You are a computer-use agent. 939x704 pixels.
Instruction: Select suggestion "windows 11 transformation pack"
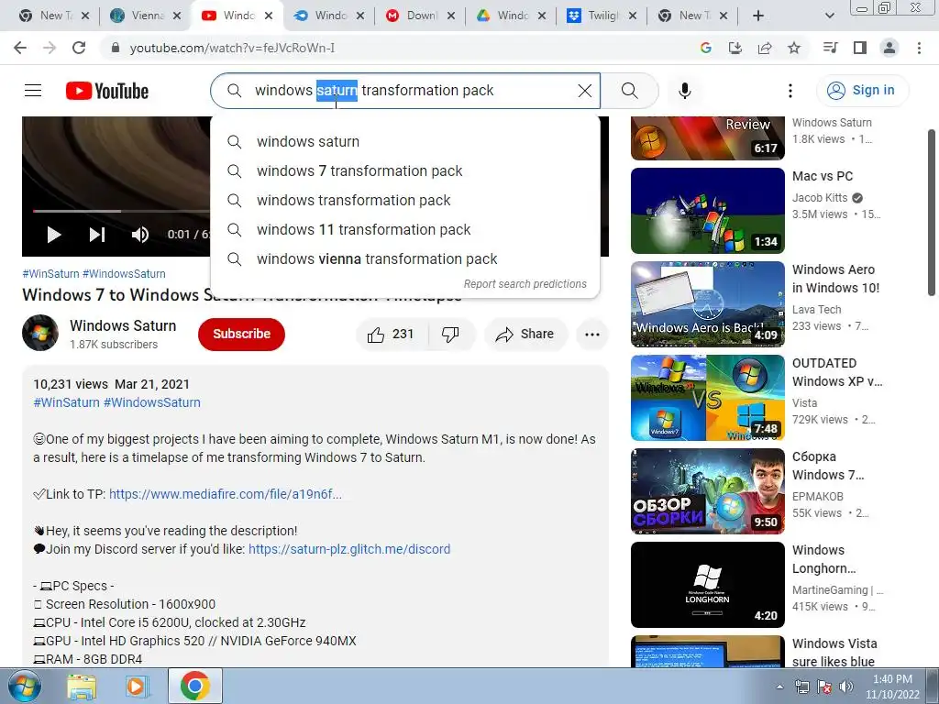pos(405,230)
